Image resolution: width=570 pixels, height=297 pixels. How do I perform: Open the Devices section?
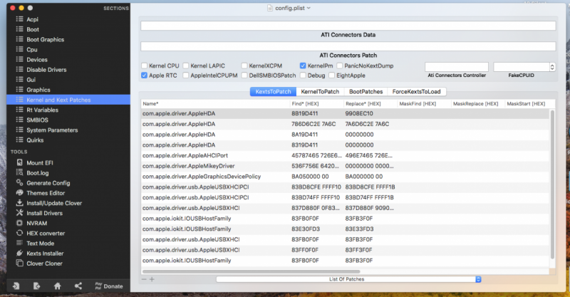(x=37, y=60)
